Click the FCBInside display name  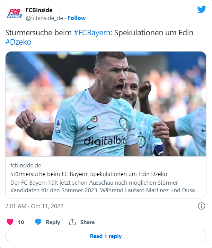pyautogui.click(x=39, y=10)
